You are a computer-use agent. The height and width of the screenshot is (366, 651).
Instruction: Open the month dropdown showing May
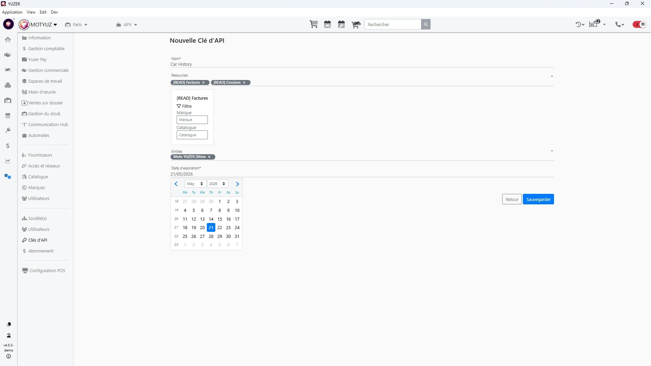[195, 184]
